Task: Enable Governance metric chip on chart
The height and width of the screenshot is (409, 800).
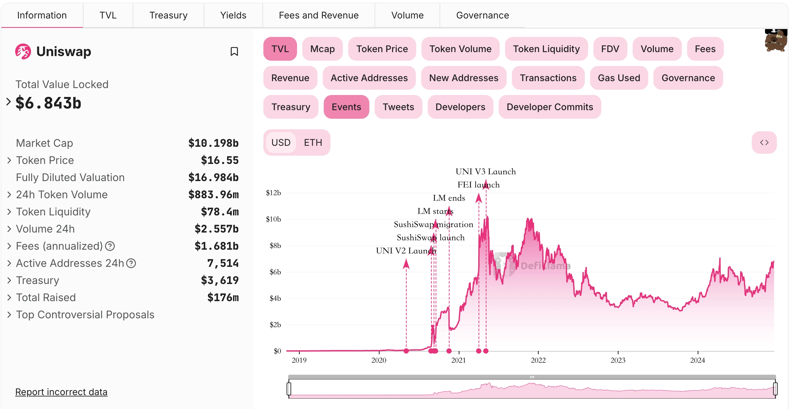Action: (x=688, y=78)
